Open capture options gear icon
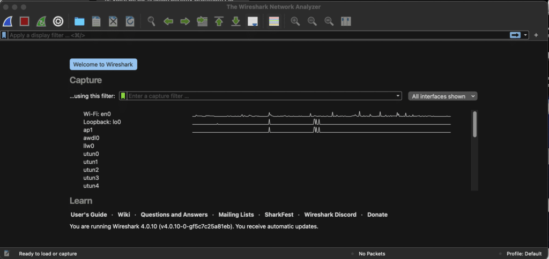Screen dimensions: 549x259 (x=58, y=21)
